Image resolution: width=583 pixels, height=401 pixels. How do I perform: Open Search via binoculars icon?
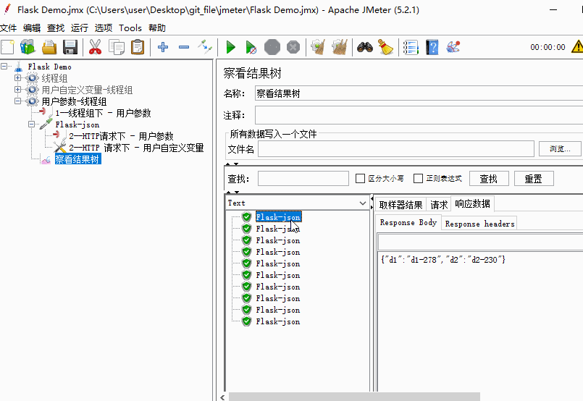tap(365, 47)
